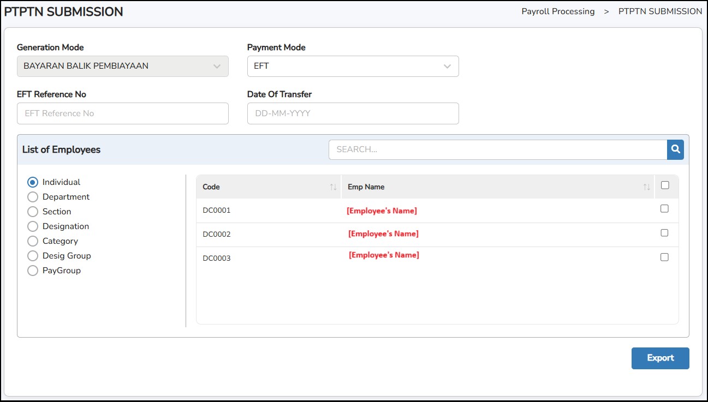Screen dimensions: 708x402
Task: Go to Payroll Processing breadcrumb link
Action: pyautogui.click(x=558, y=11)
